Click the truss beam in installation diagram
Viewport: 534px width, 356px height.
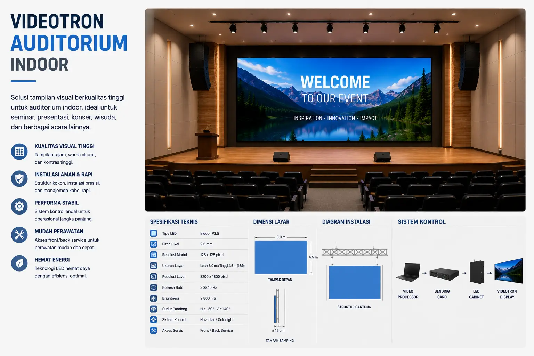pos(355,252)
